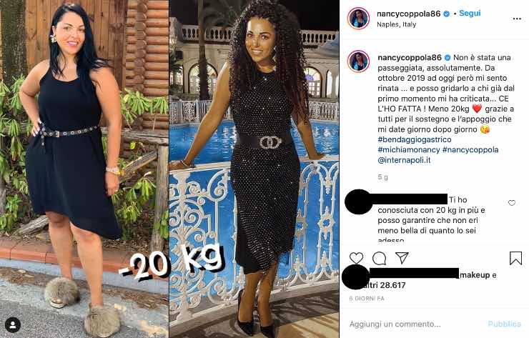
Task: Save the post with the bookmark icon
Action: [x=515, y=259]
